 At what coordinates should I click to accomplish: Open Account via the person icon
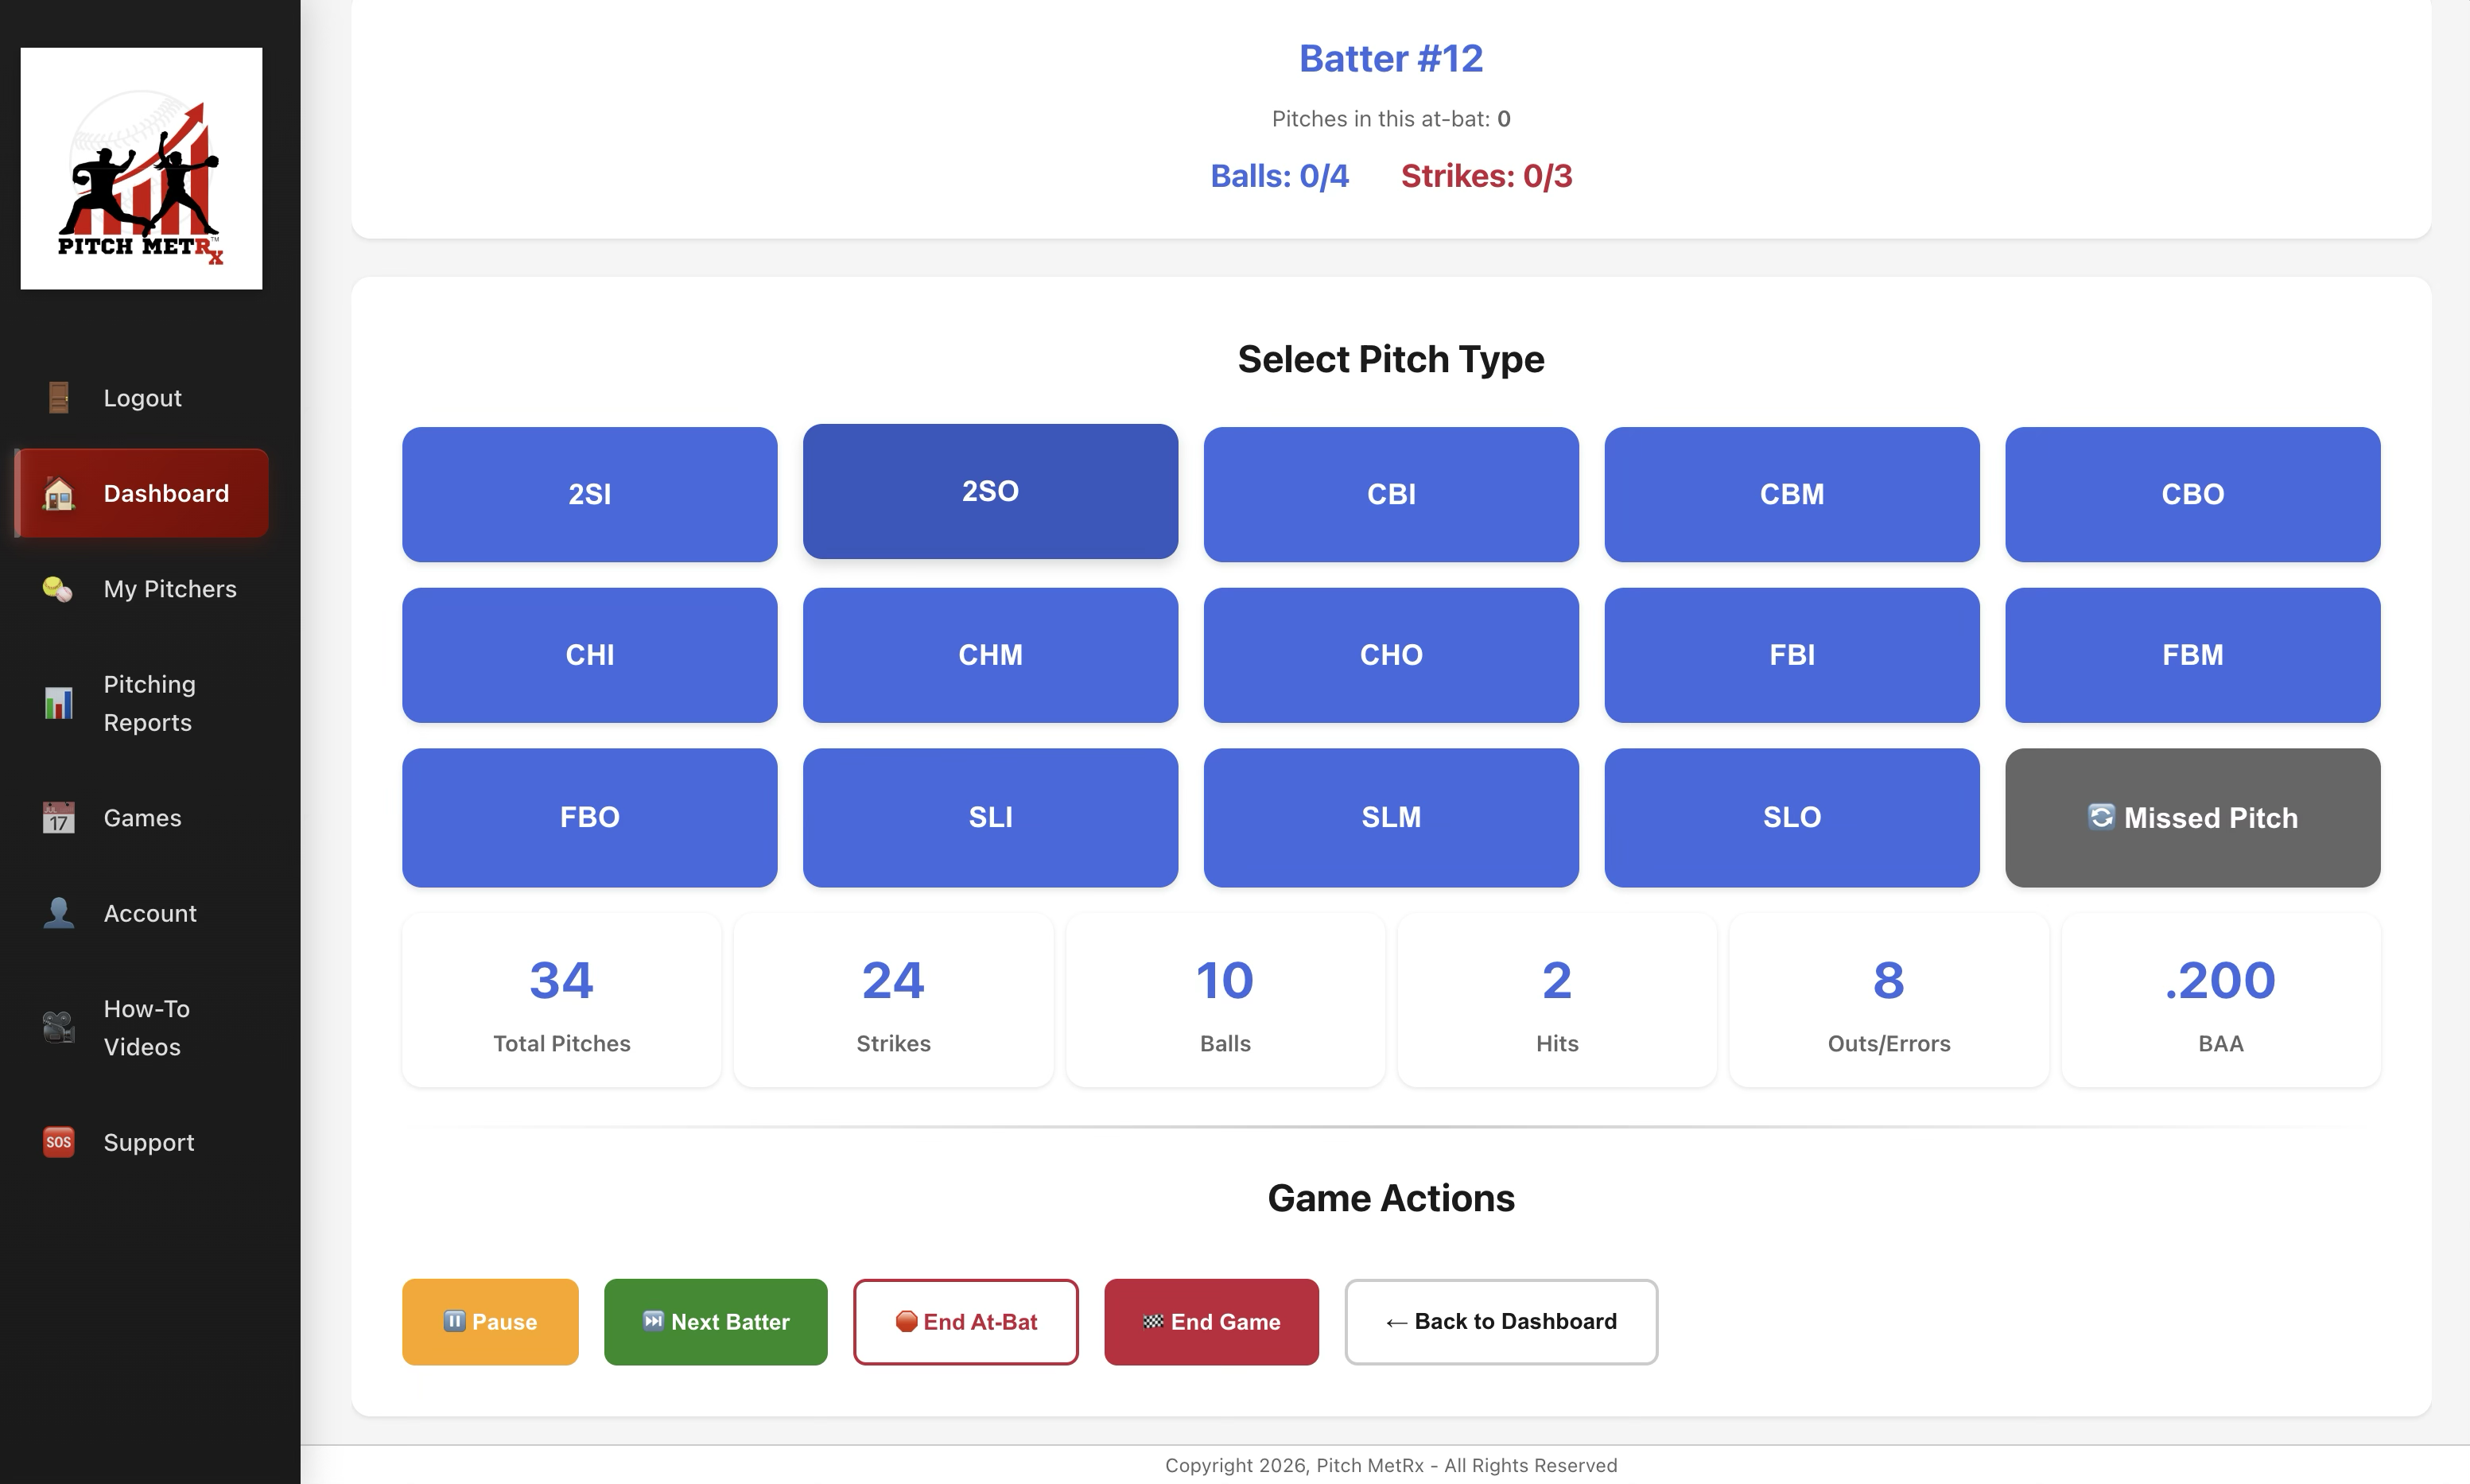click(x=58, y=912)
